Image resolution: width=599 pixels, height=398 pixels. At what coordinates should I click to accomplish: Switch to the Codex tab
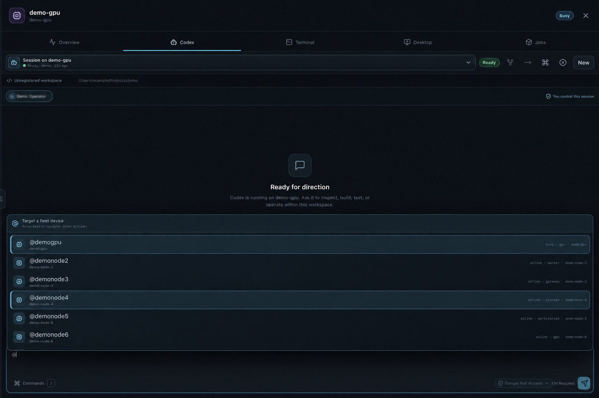click(182, 42)
